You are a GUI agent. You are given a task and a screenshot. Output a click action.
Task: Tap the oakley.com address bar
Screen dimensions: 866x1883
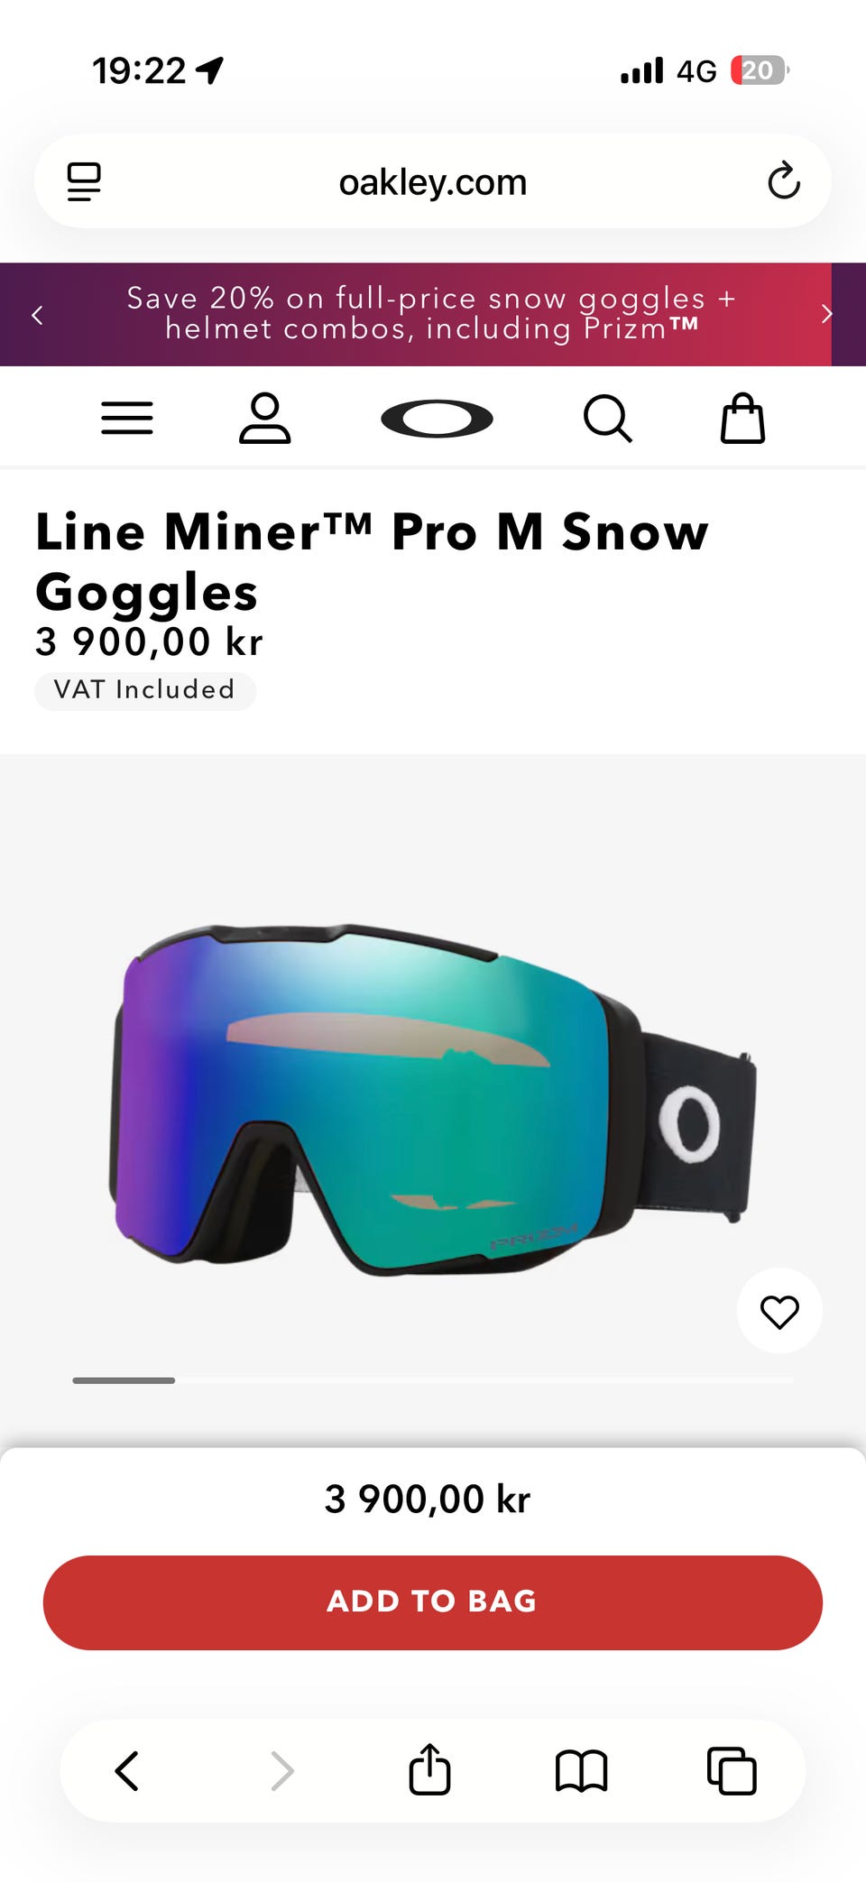point(433,181)
